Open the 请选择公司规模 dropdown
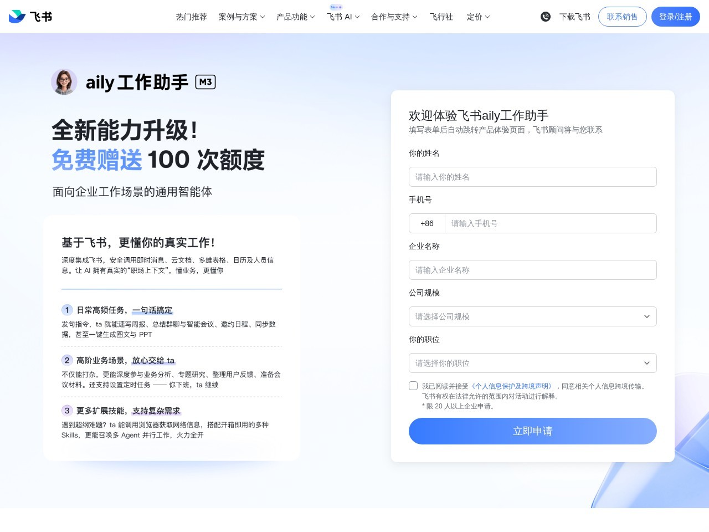The height and width of the screenshot is (532, 709). click(x=533, y=316)
